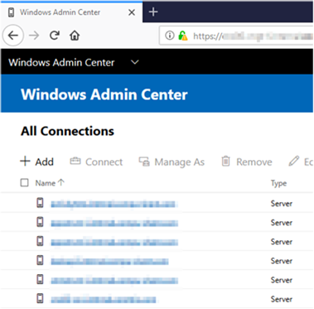
Task: Open the fourth server connection link
Action: pos(109,261)
